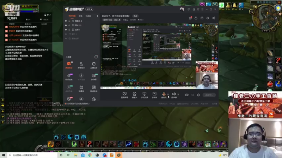The image size is (282, 158).
Task: Open danmaku helper overlay gear settings
Action: [x=48, y=15]
